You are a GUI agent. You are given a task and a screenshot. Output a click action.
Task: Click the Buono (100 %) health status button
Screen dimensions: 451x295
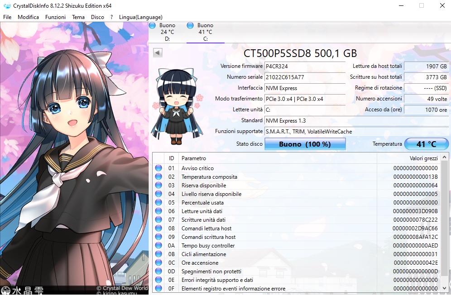[305, 144]
